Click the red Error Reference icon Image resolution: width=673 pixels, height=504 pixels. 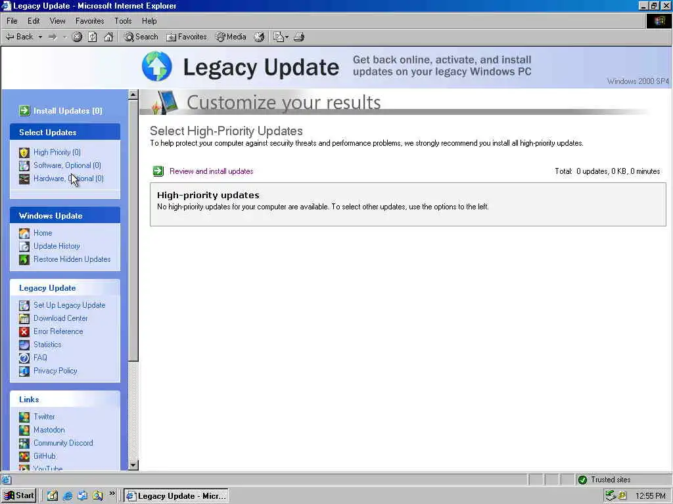tap(24, 331)
